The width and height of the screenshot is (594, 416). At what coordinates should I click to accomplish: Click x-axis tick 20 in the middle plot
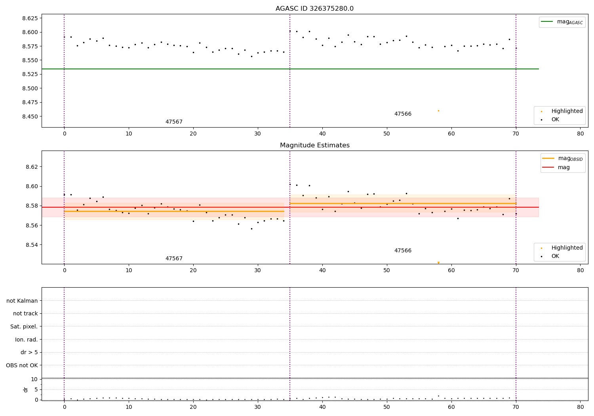pos(193,271)
